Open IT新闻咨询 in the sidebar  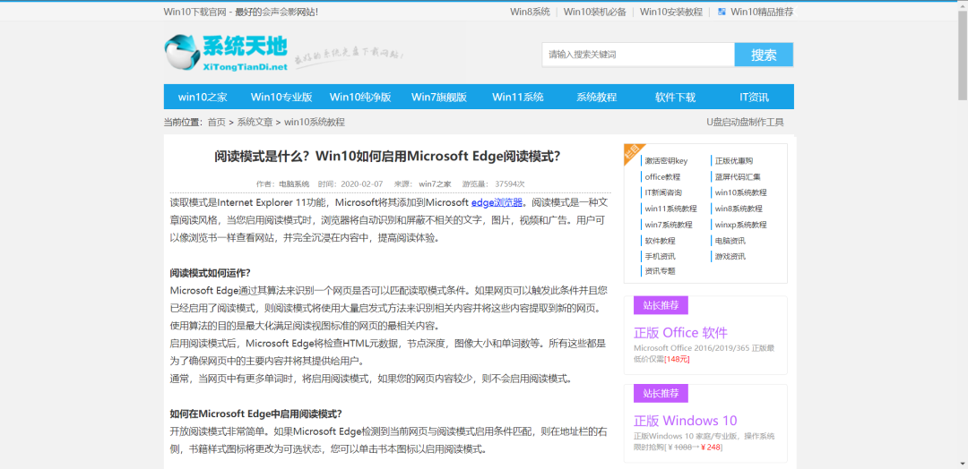(663, 193)
